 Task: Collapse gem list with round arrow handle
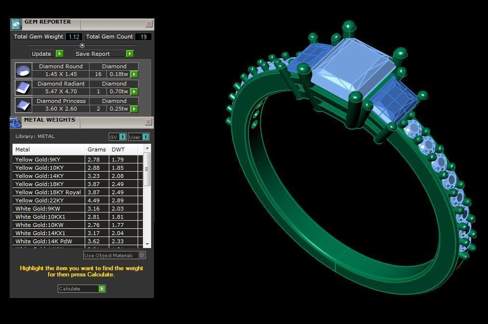(82, 45)
